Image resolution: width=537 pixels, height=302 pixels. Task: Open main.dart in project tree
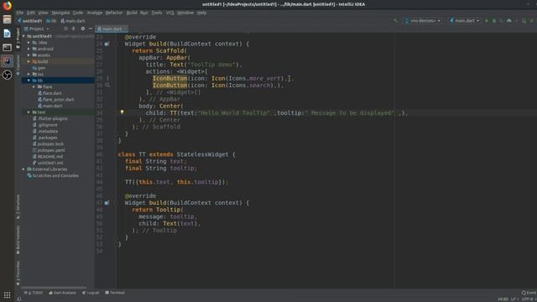50,106
